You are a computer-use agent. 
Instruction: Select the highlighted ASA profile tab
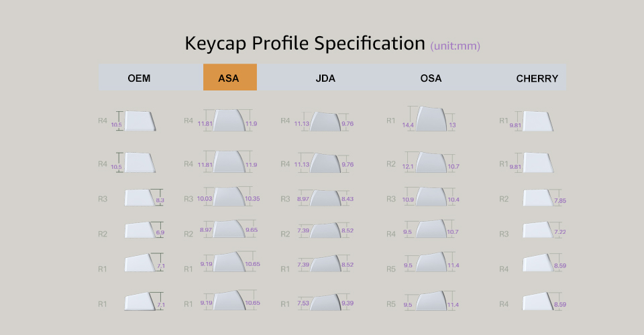click(229, 78)
